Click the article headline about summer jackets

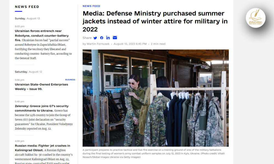[155, 21]
